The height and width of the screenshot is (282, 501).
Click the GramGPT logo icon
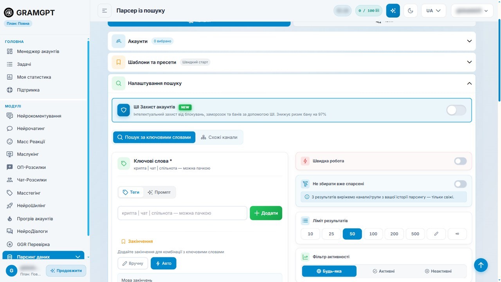click(x=9, y=13)
